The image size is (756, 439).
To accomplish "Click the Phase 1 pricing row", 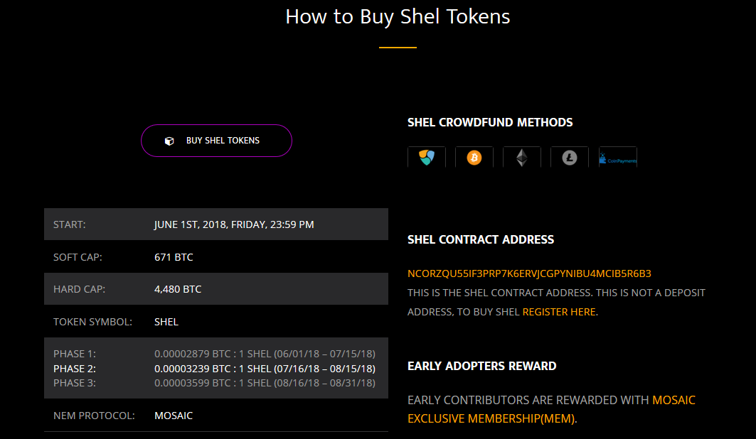I will 214,354.
